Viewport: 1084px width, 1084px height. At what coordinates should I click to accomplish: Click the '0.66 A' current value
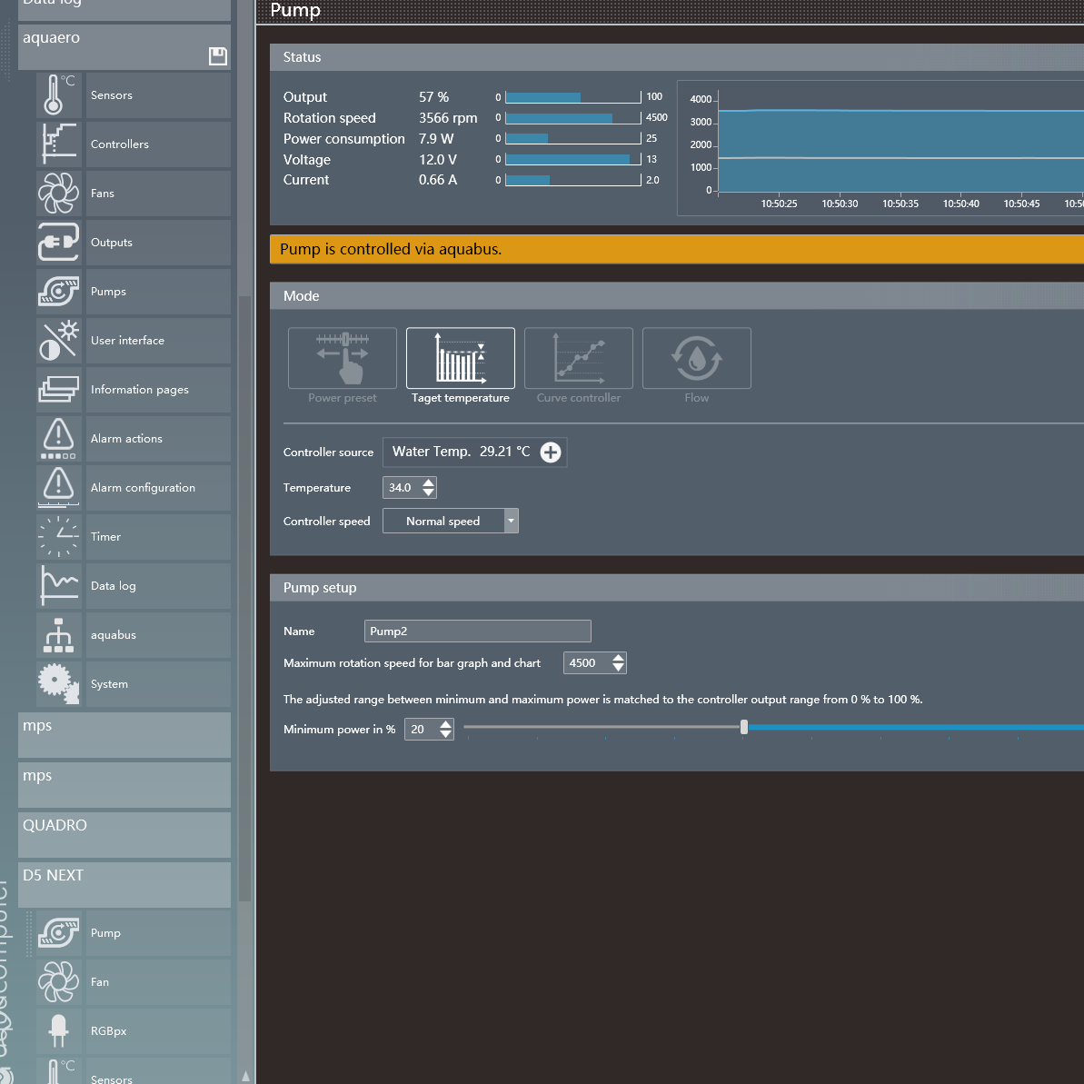point(438,180)
